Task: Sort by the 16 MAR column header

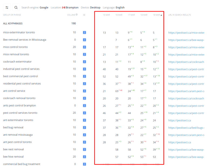Action: point(119,15)
